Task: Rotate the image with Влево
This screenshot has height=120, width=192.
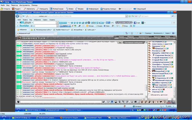Action: 70,9
